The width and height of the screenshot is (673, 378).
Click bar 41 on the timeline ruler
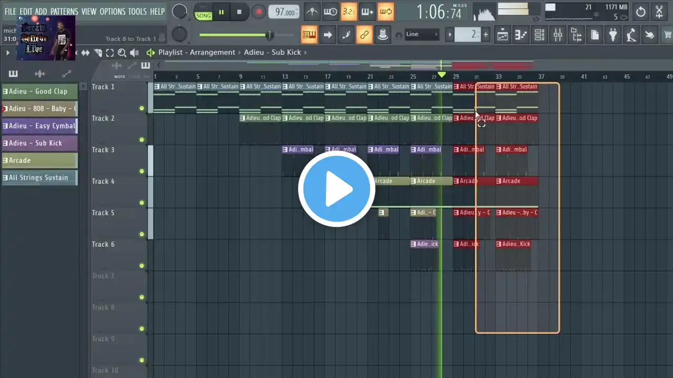tap(584, 77)
